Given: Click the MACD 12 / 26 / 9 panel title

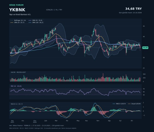Looking at the screenshot, I should tap(16, 104).
